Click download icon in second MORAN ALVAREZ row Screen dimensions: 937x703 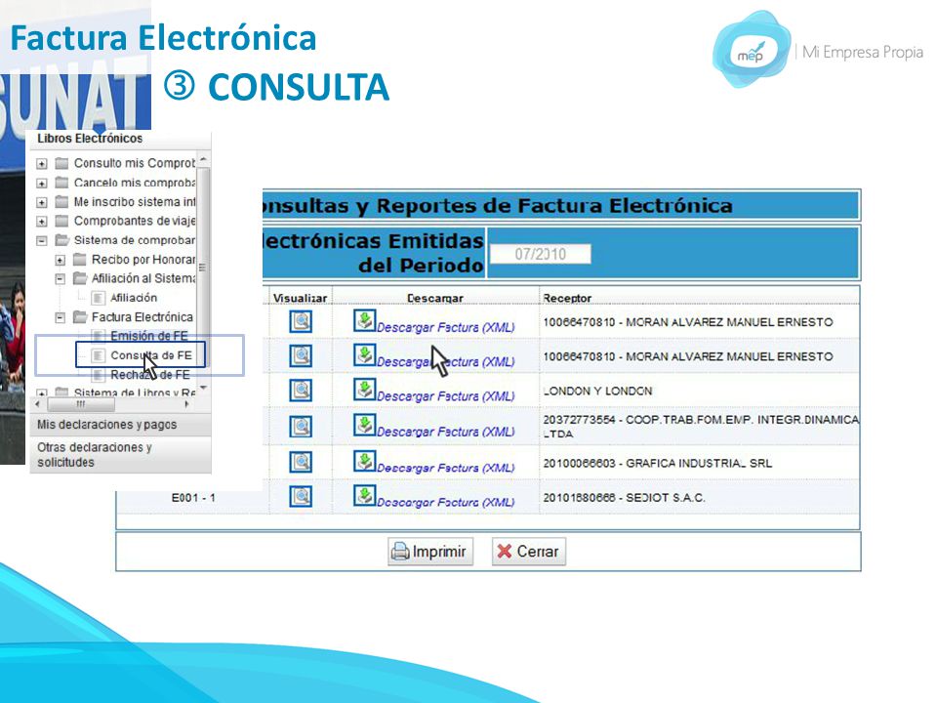pos(364,354)
